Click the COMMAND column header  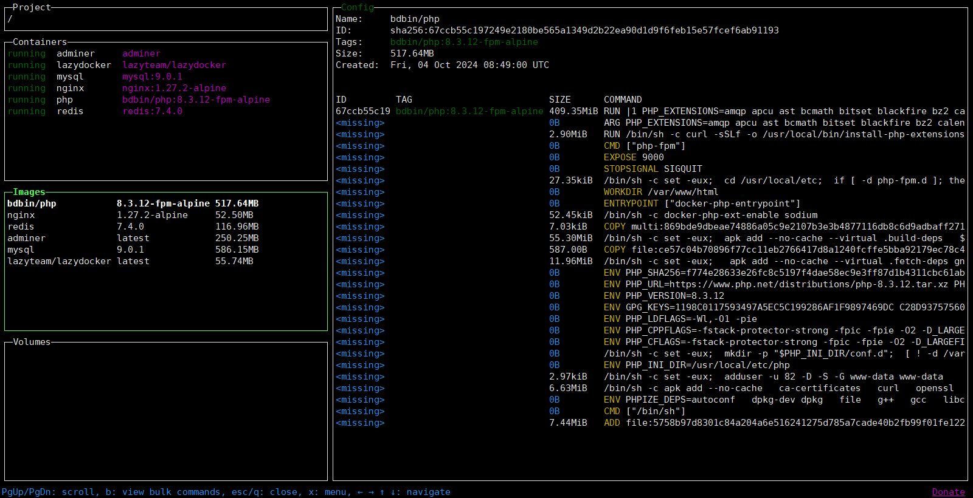tap(623, 100)
